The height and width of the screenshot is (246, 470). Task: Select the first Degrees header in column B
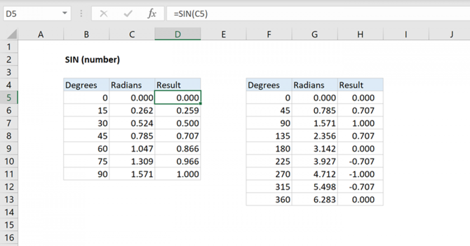tap(86, 85)
